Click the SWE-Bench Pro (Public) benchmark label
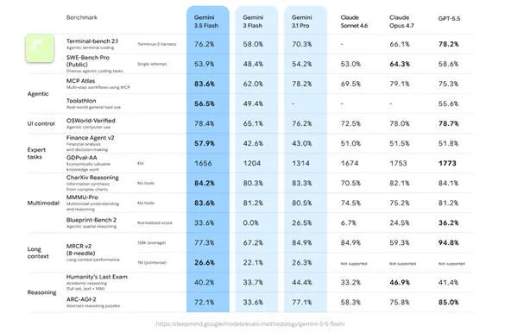This screenshot has width=505, height=332. tap(88, 61)
